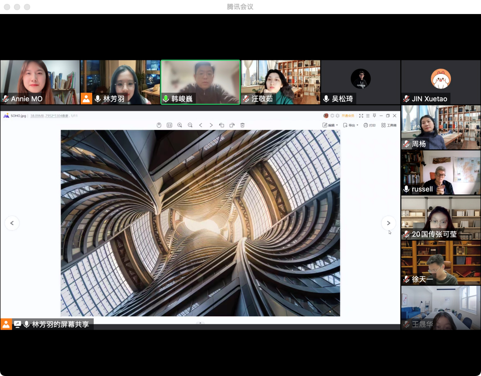Expand the 导出 export dropdown
Screen dimensions: 481x376
click(x=350, y=125)
